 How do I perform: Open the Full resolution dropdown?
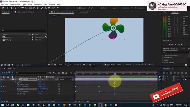pos(98,65)
